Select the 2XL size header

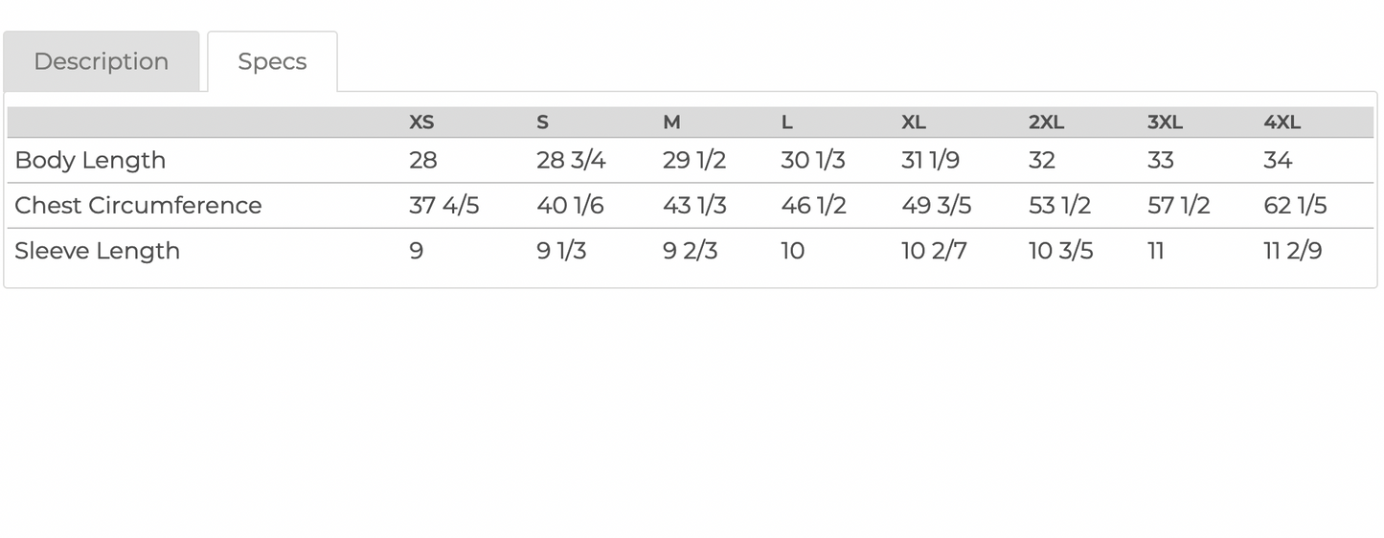pyautogui.click(x=1046, y=123)
